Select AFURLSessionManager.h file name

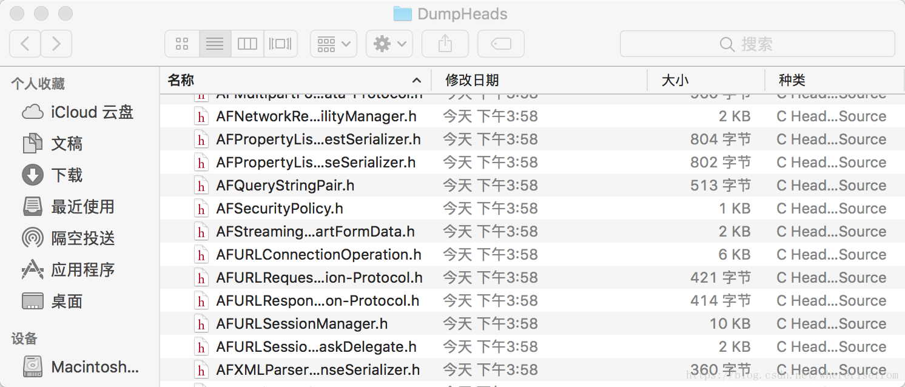point(302,324)
